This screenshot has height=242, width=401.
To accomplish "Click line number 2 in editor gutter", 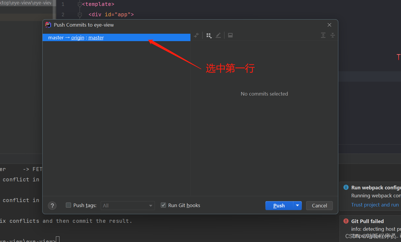I will tap(63, 14).
